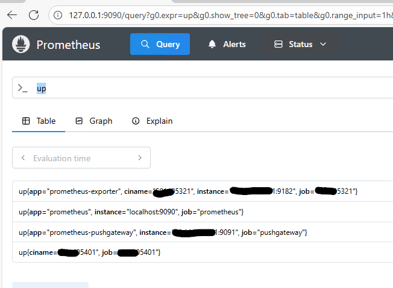This screenshot has height=288, width=393.
Task: Click the Evaluation time field
Action: (81, 158)
